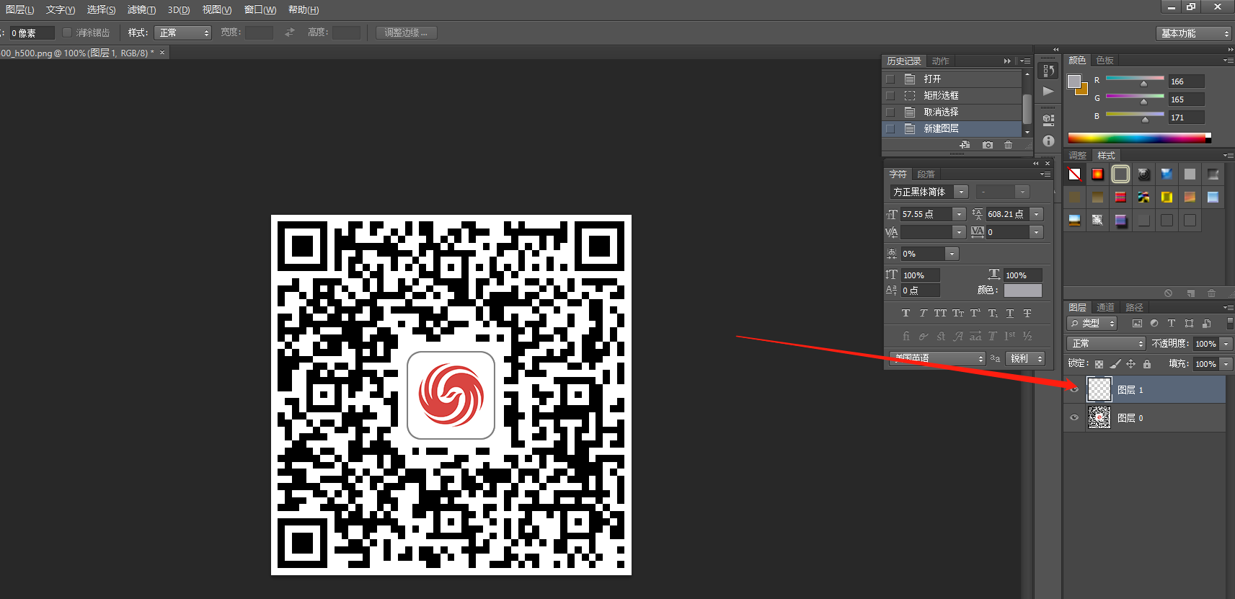
Task: Click the R value input field showing 166
Action: (x=1185, y=81)
